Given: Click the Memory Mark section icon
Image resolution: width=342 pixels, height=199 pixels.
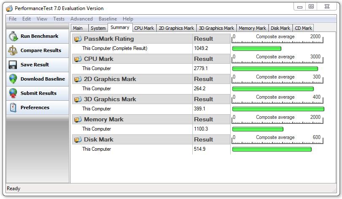Looking at the screenshot, I should pos(78,120).
